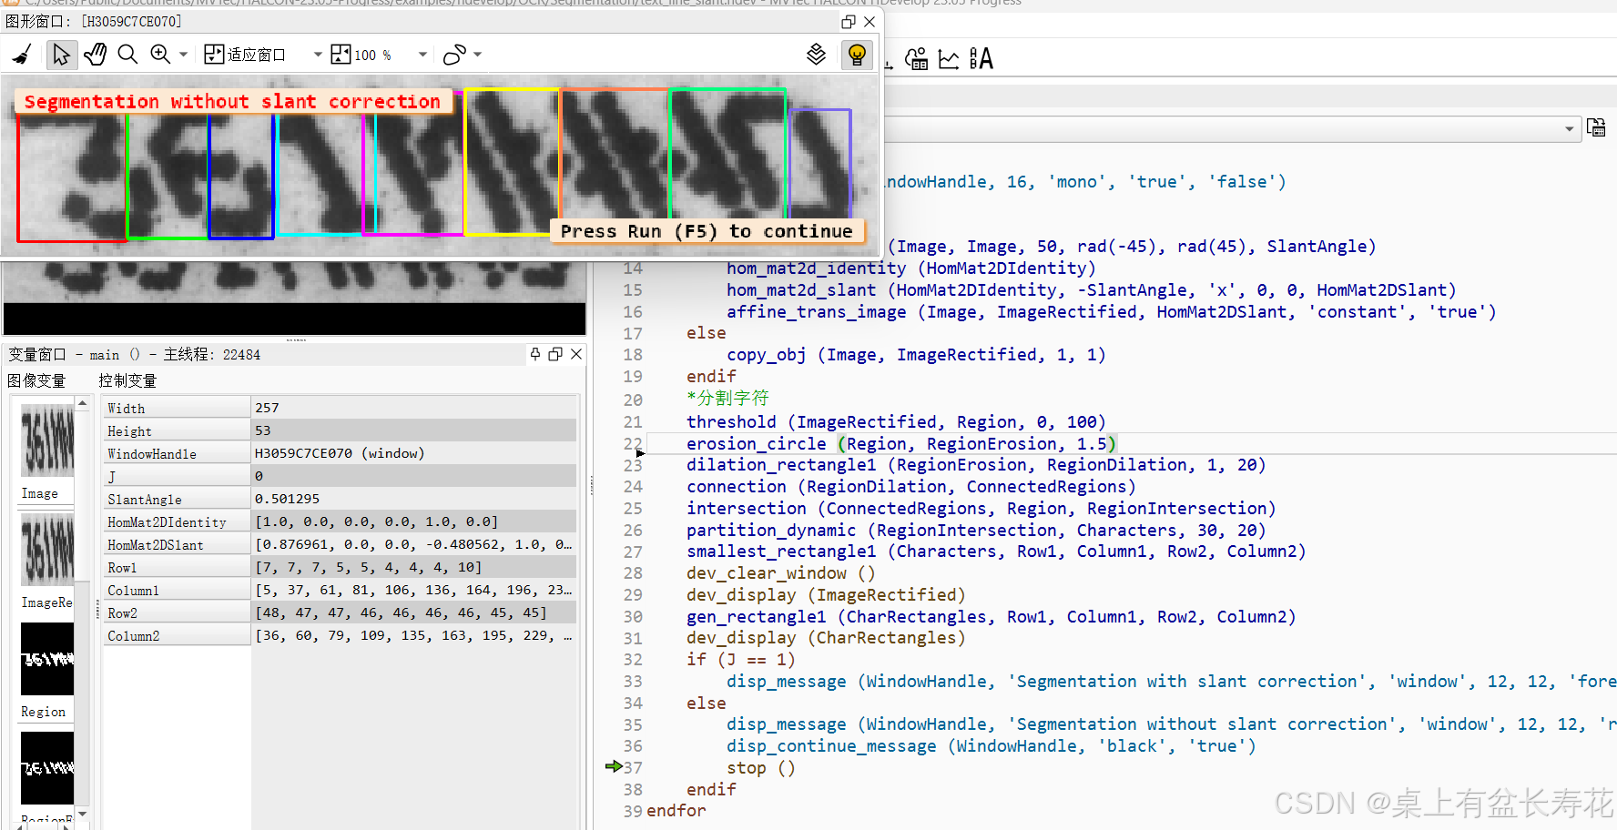
Task: Open the feature inspection calculator icon
Action: point(917,59)
